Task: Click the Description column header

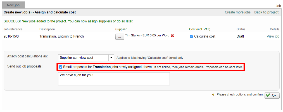Action: 47,29
